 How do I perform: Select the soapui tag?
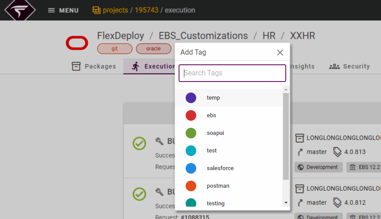(x=229, y=133)
